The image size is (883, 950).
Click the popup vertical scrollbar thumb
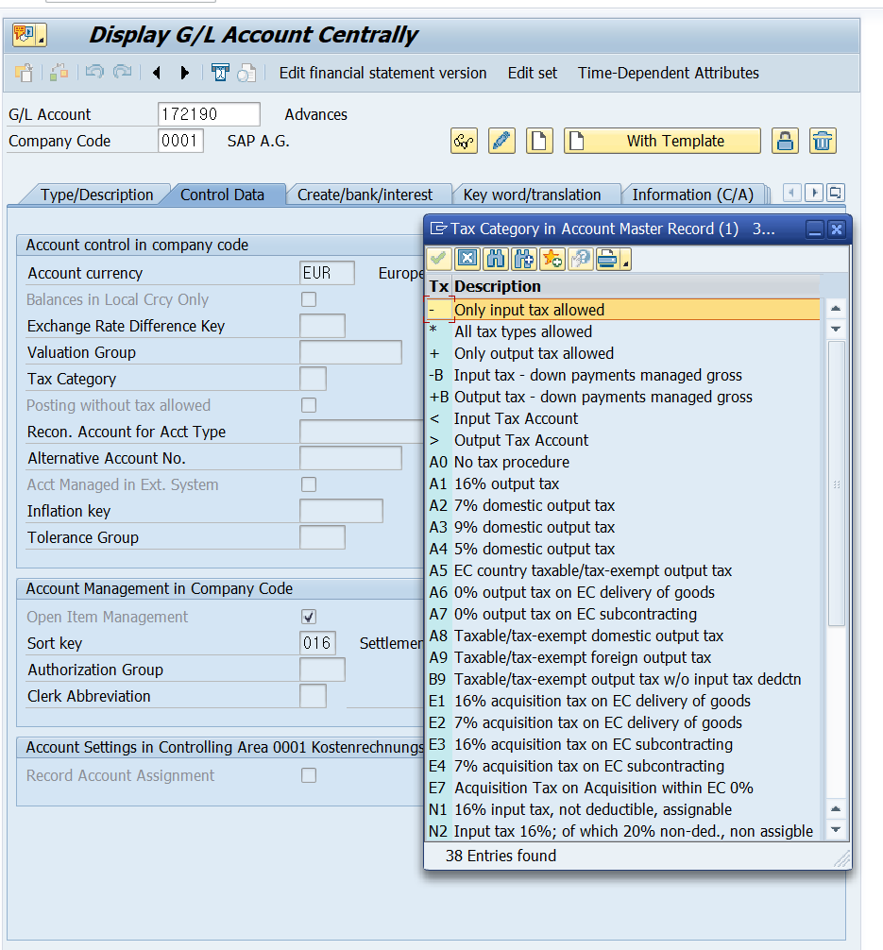tap(837, 484)
